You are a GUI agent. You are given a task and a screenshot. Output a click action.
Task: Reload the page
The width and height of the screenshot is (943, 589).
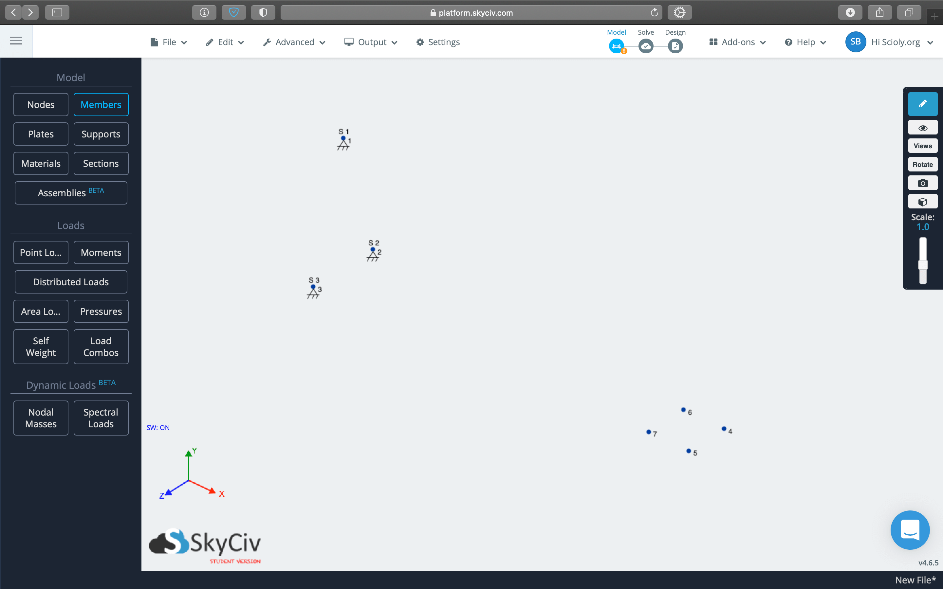654,12
